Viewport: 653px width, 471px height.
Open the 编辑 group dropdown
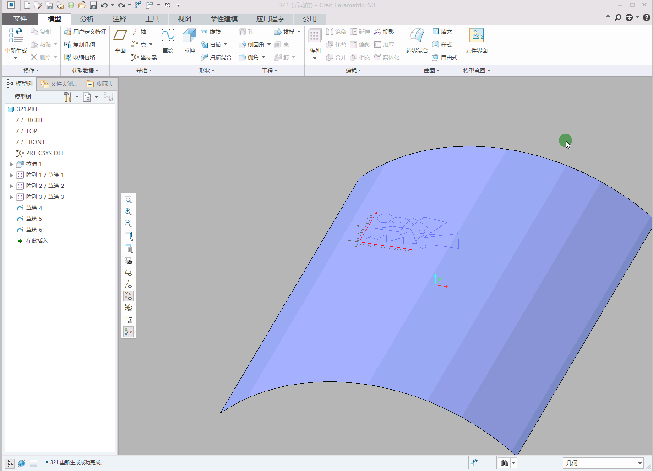click(x=354, y=70)
